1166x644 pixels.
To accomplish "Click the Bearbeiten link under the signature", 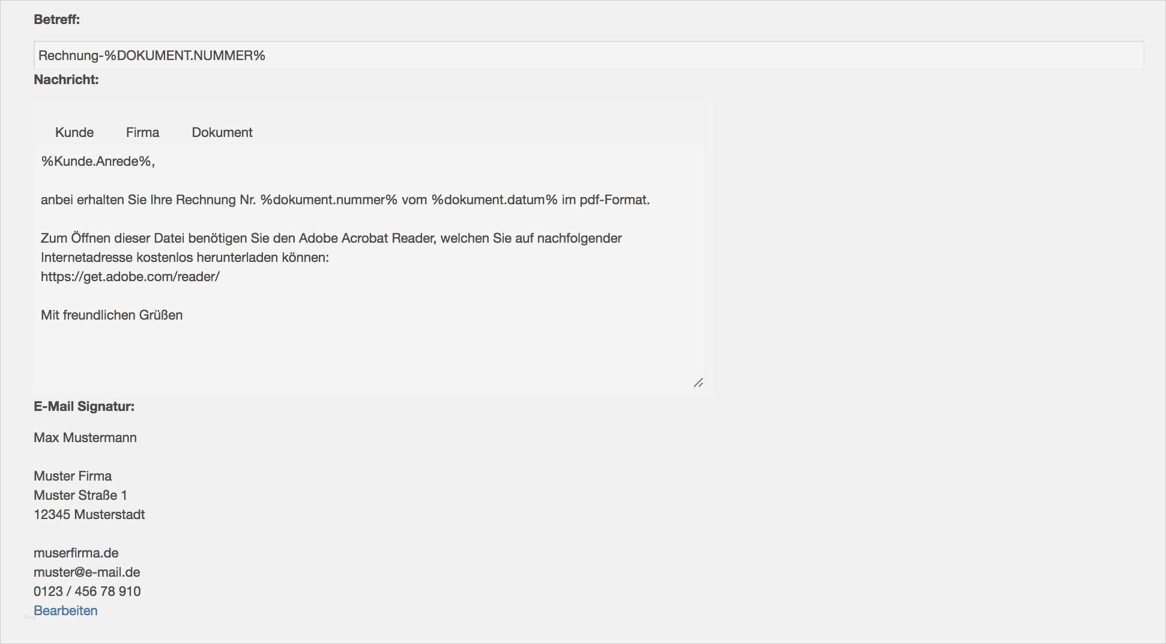I will [x=65, y=610].
